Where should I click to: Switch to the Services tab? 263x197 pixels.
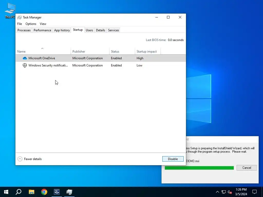[113, 30]
